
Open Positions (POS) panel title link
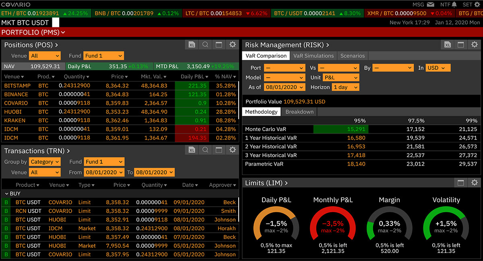click(x=31, y=45)
